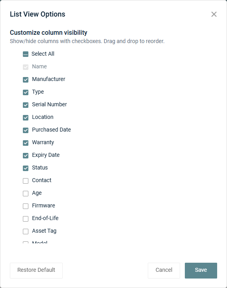This screenshot has width=227, height=288.
Task: Toggle the Select All checkbox
Action: [x=26, y=54]
